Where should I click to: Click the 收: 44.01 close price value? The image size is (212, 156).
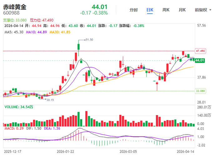(x=88, y=26)
